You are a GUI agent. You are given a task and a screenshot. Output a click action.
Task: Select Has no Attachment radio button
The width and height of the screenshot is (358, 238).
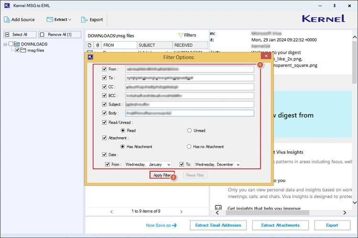[x=189, y=146]
